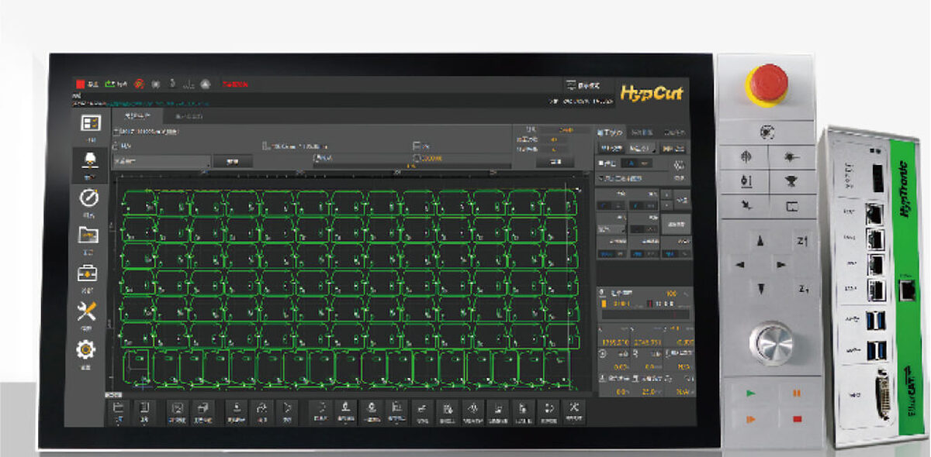Open the checklist panel icon in sidebar

click(90, 123)
